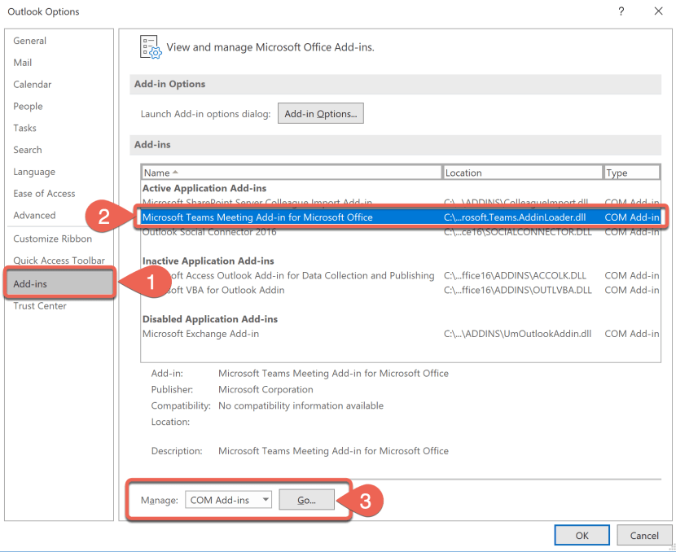Viewport: 676px width, 552px height.
Task: Click Active Application Add-ins heading
Action: [204, 188]
